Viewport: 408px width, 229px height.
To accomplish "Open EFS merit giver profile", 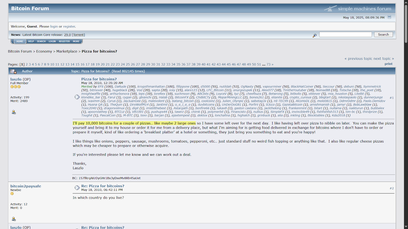I will (x=101, y=87).
